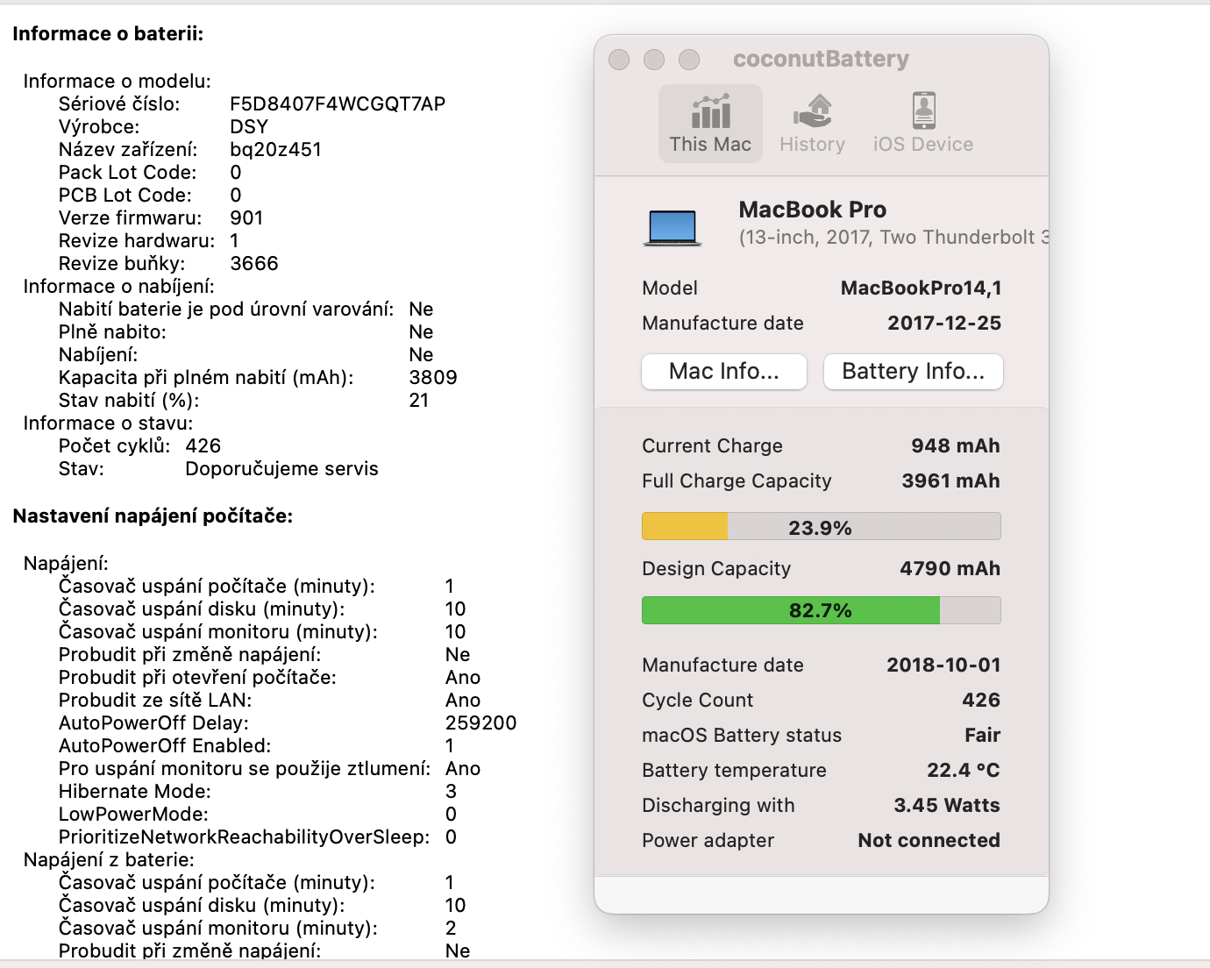Click the 'Informace o baterii:' heading
This screenshot has height=968, width=1210.
(x=108, y=34)
